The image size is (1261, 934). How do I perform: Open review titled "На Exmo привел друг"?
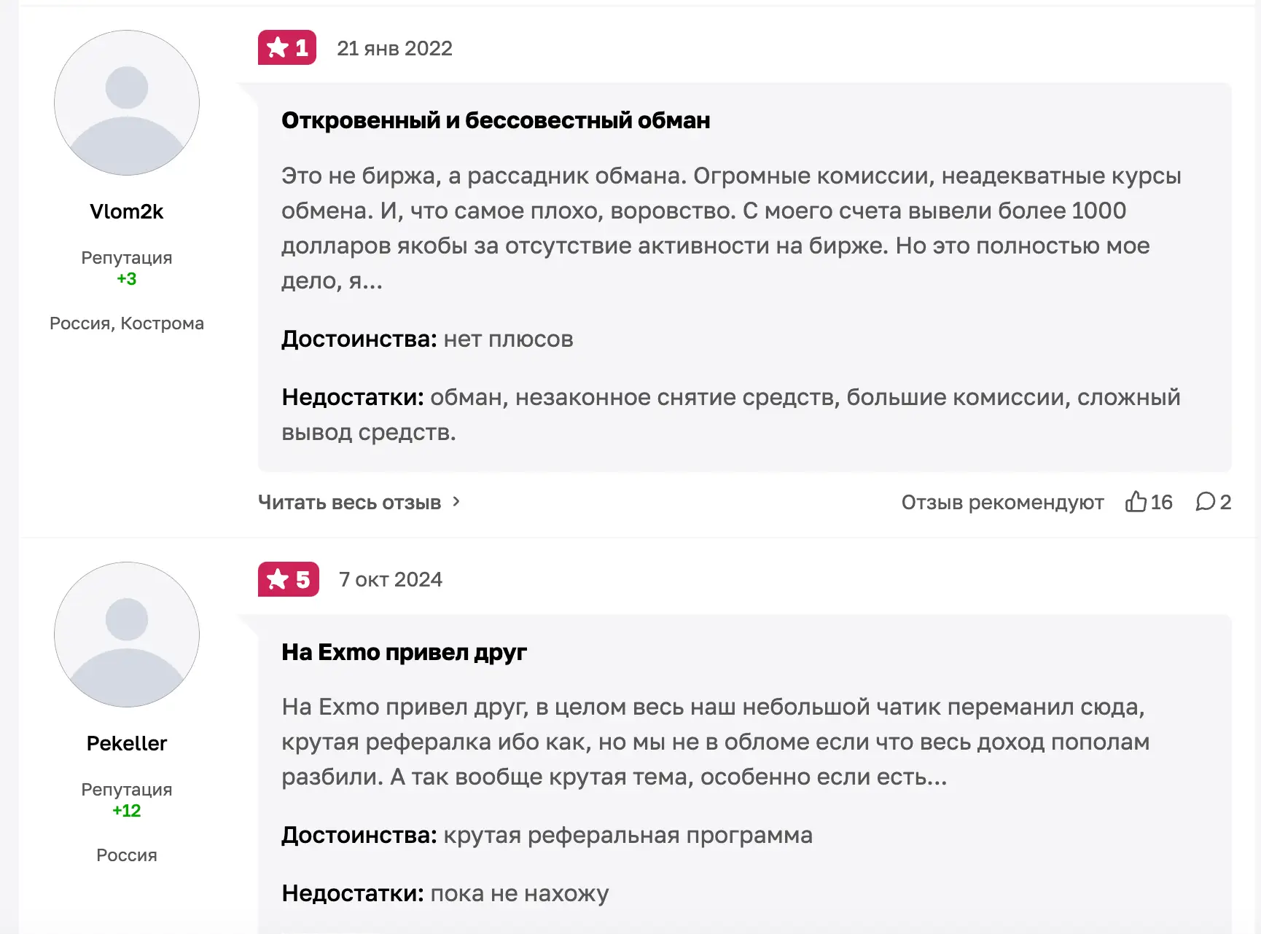tap(404, 652)
